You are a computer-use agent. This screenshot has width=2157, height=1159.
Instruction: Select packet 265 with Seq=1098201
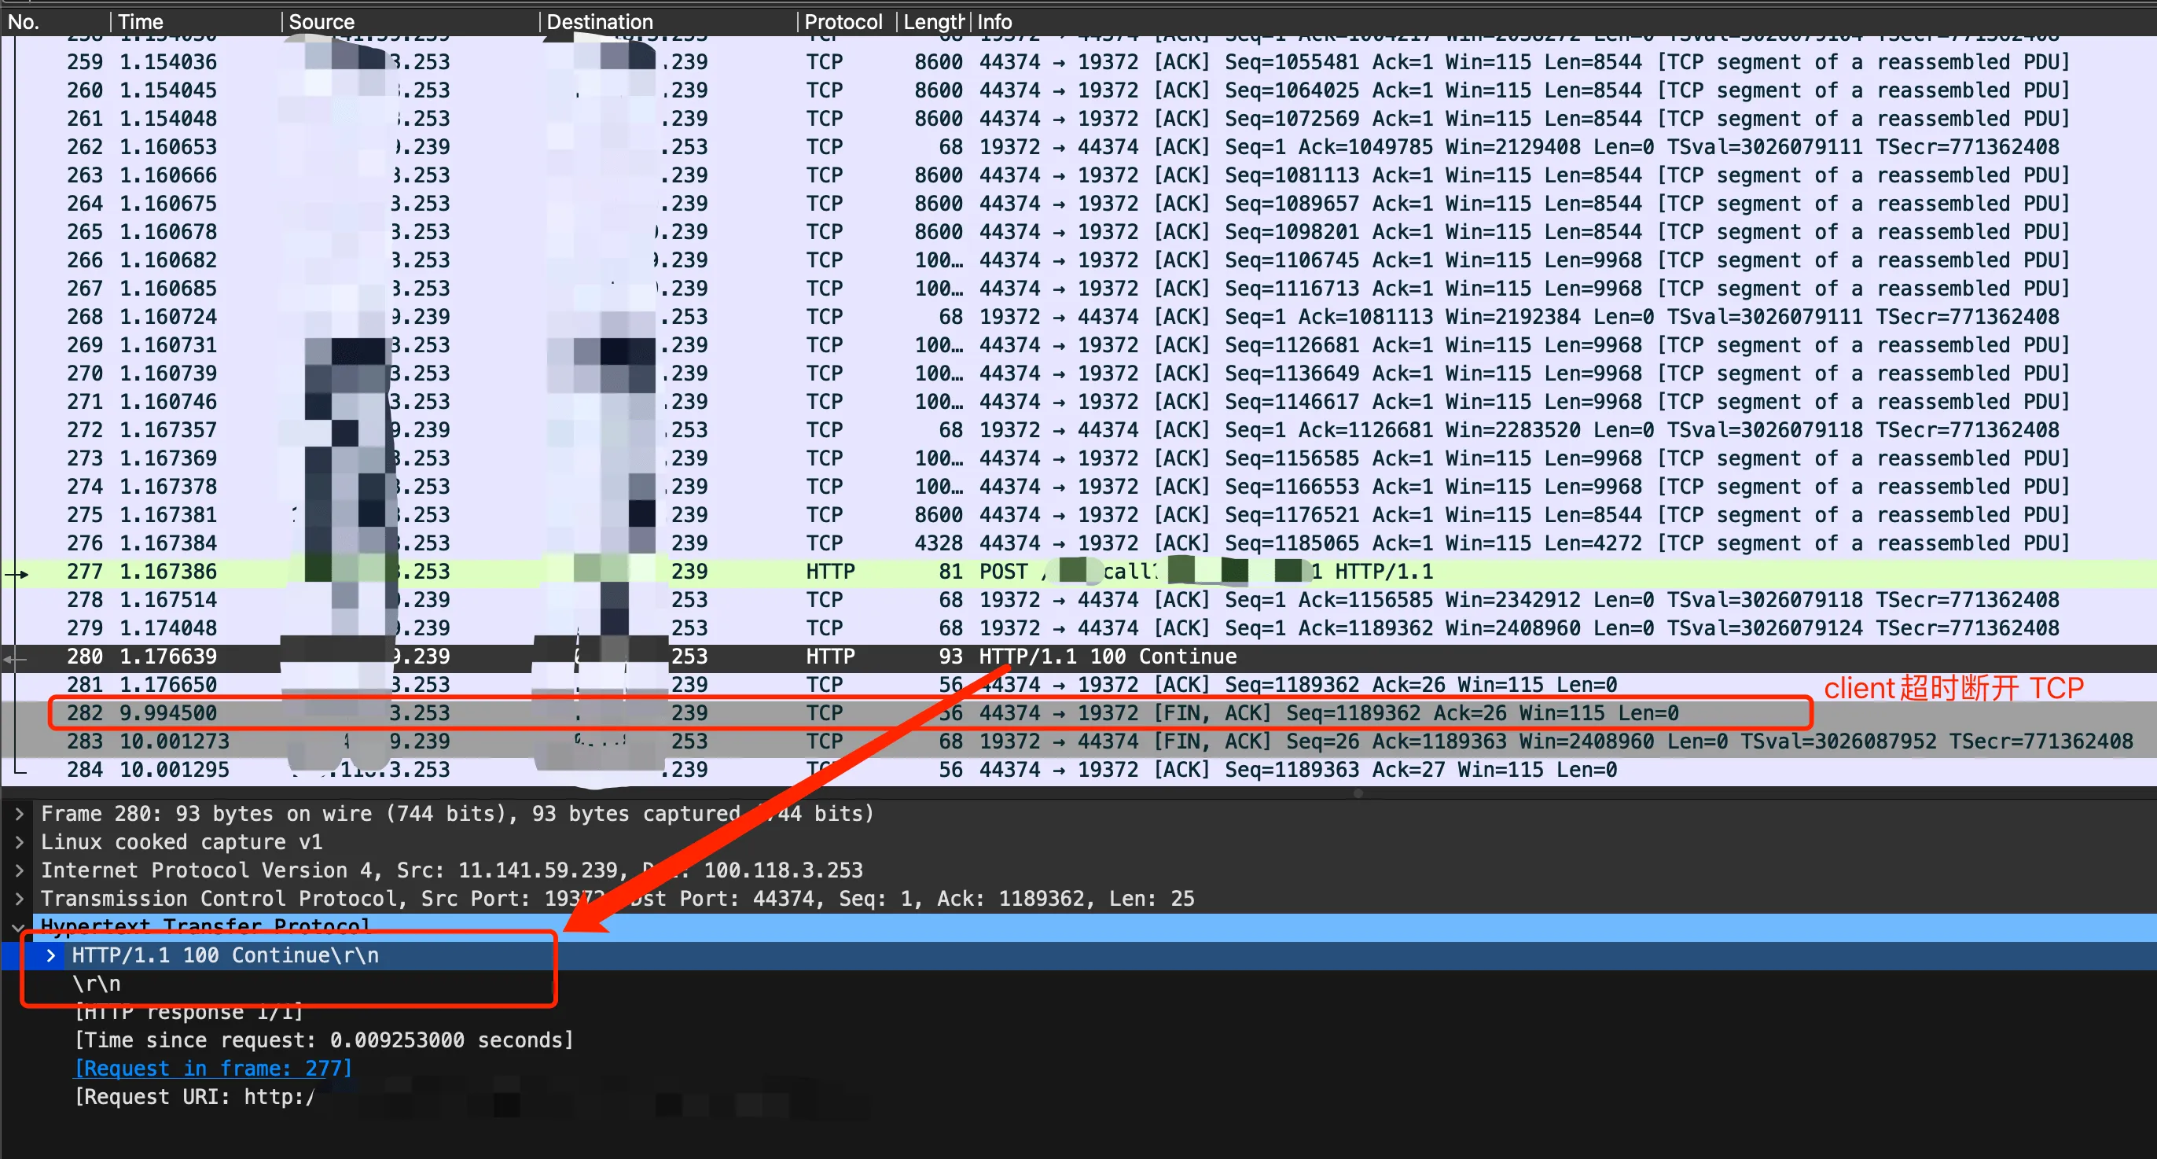pos(1078,231)
